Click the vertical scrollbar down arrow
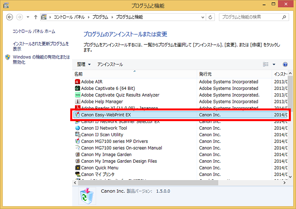 tap(290, 176)
